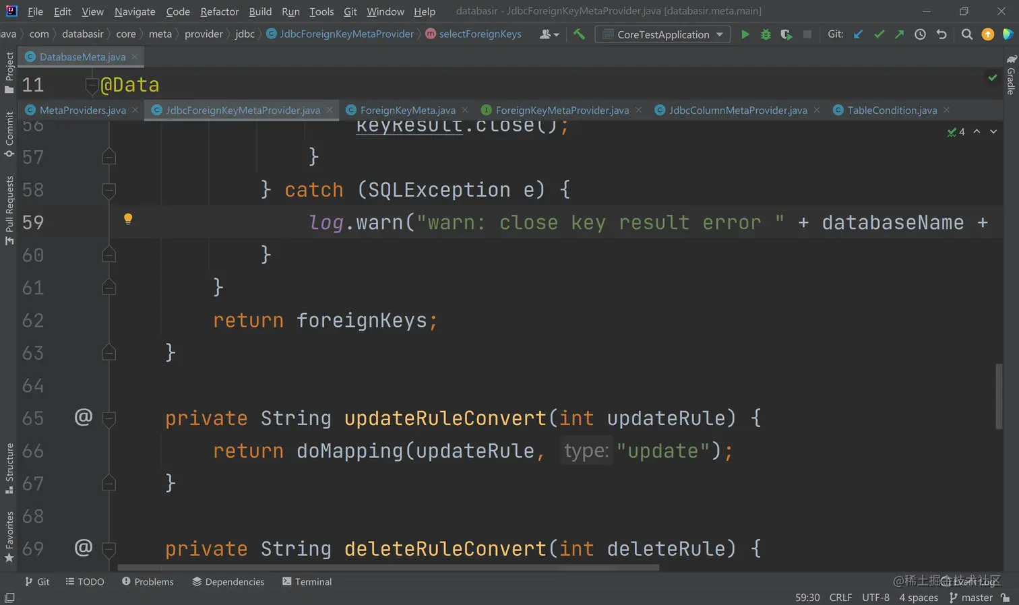Open the Structure tool window
Image resolution: width=1019 pixels, height=605 pixels.
click(x=9, y=468)
